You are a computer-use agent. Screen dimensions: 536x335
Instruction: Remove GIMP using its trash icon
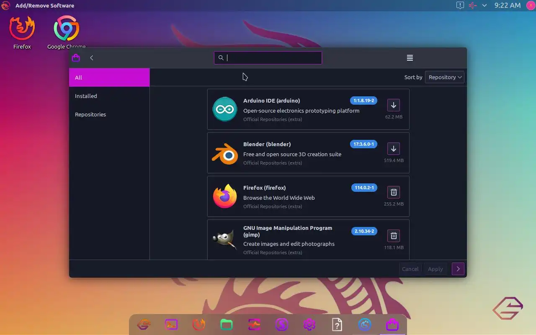pyautogui.click(x=393, y=236)
